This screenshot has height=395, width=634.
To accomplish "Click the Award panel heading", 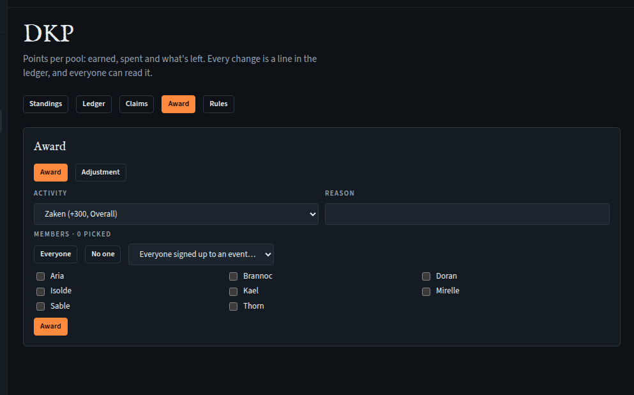I will (50, 146).
